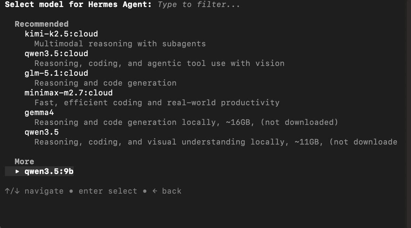Screen dimensions: 411x228
Task: Click the More section header
Action: pos(24,161)
